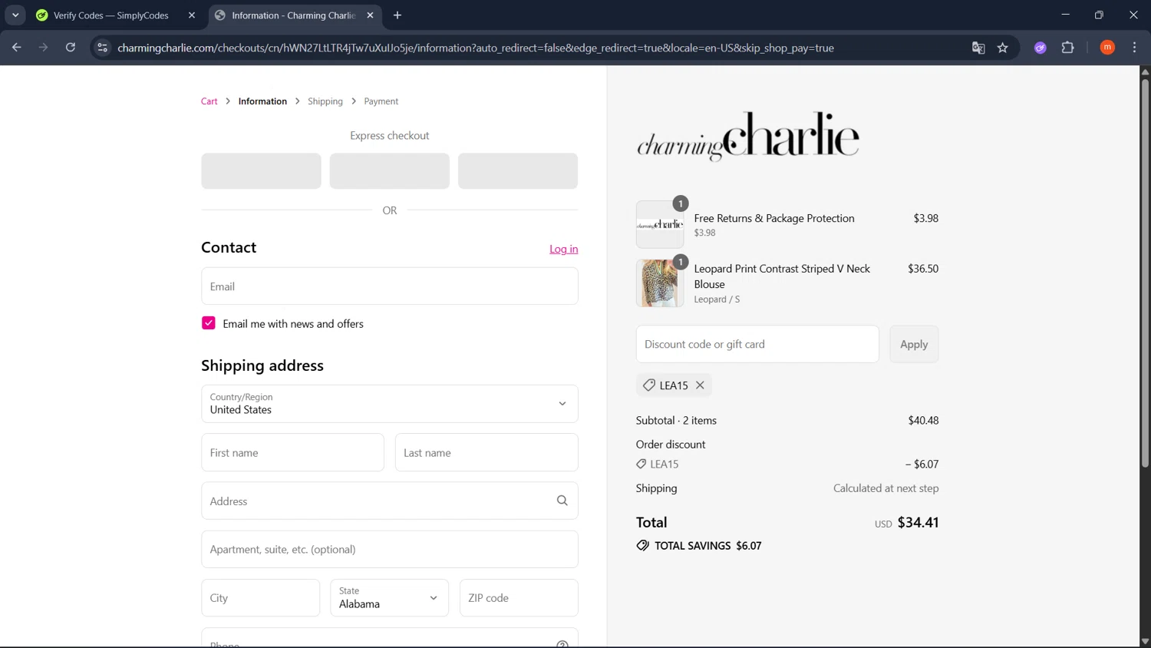Focus the Discount code or gift card field
The image size is (1151, 648).
757,344
